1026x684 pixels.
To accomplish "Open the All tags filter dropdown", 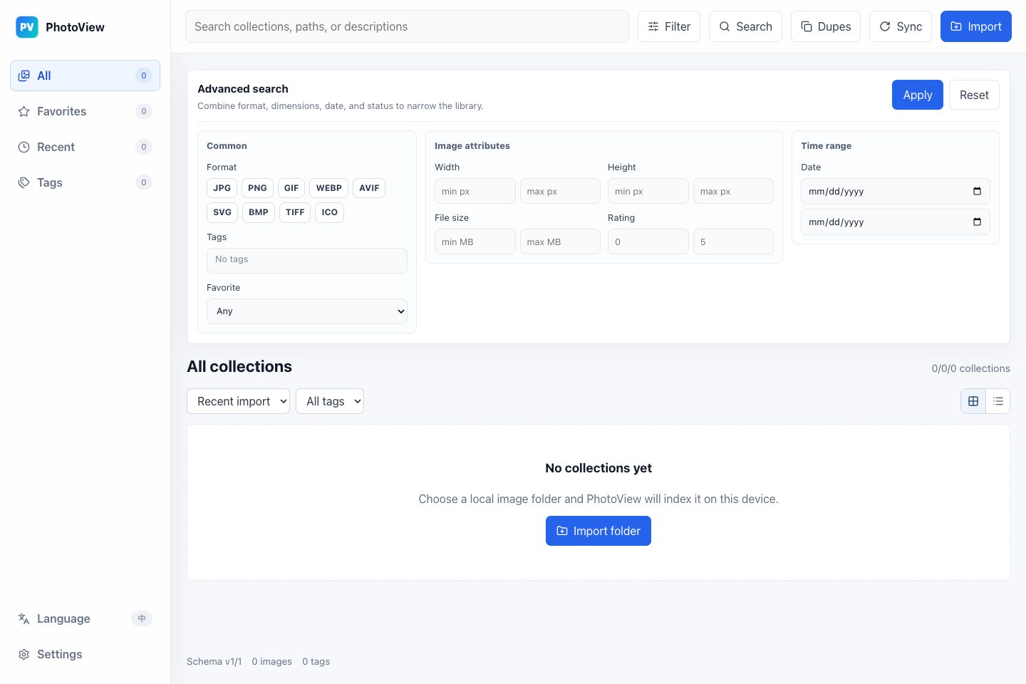I will pyautogui.click(x=330, y=401).
